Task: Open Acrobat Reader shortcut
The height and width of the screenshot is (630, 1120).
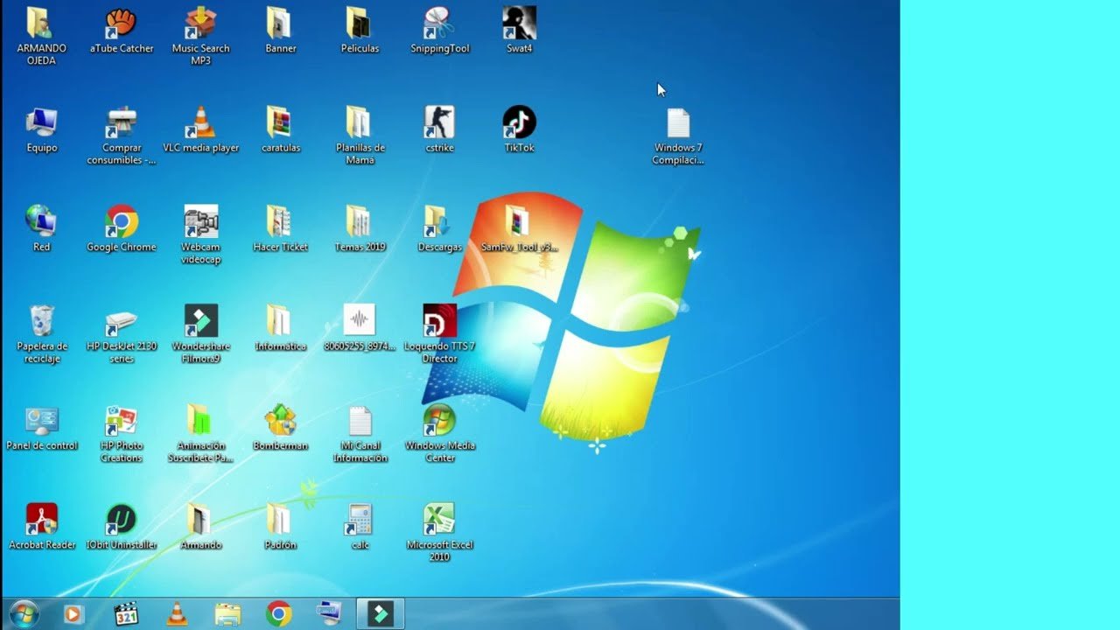Action: click(41, 527)
